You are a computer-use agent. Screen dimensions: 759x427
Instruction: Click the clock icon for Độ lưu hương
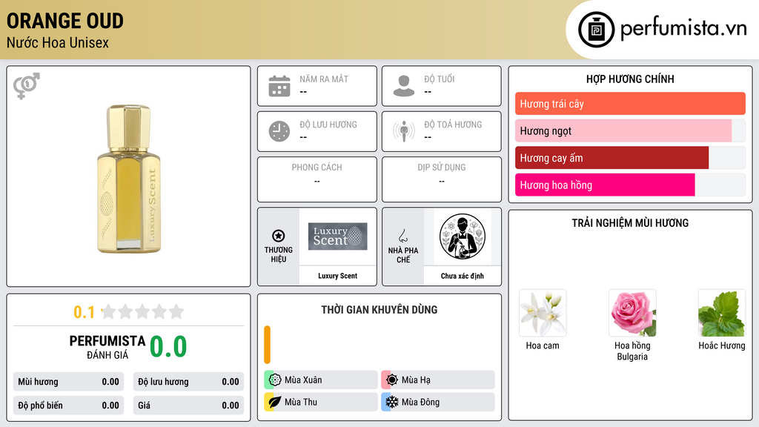[x=279, y=131]
